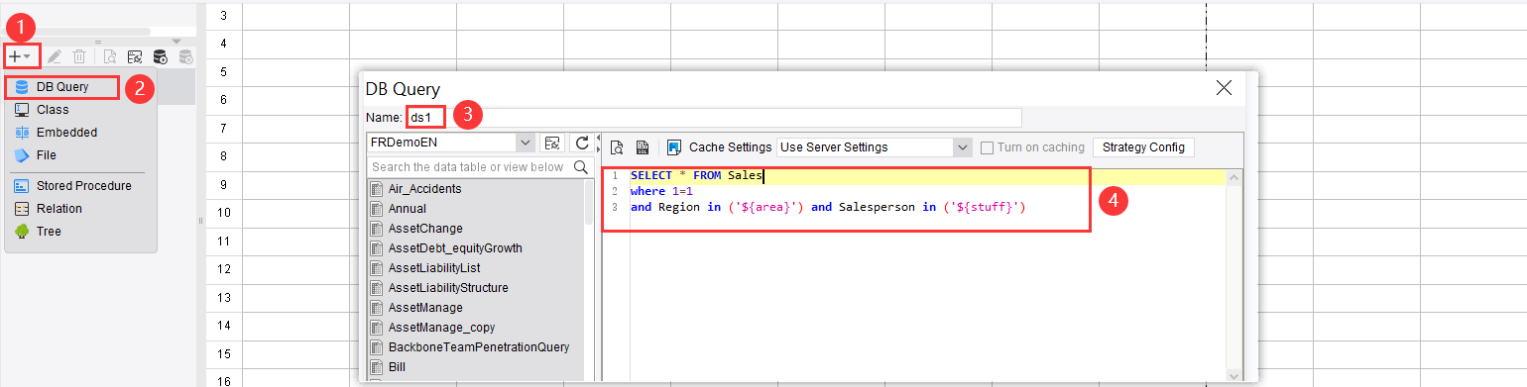The height and width of the screenshot is (387, 1527).
Task: Select spreadsheet row header 12
Action: [x=224, y=268]
